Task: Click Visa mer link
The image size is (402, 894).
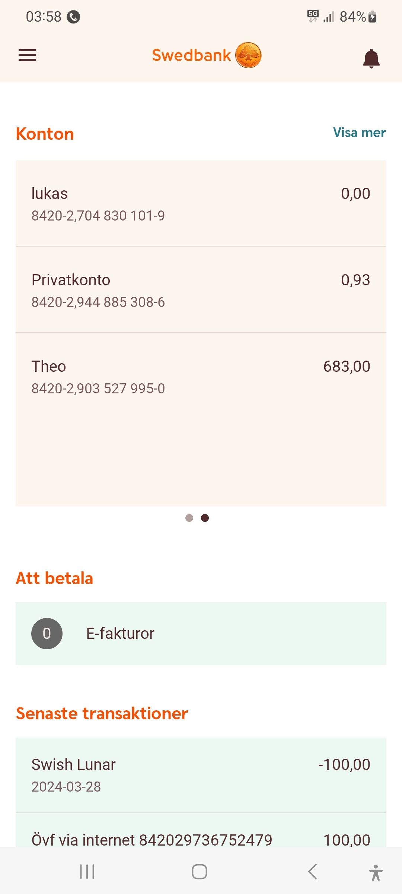Action: (x=359, y=133)
